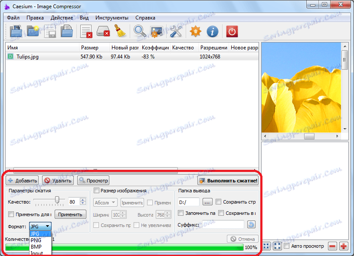This screenshot has height=256, width=354.
Task: Click the Качество quality slider handle
Action: click(x=57, y=199)
